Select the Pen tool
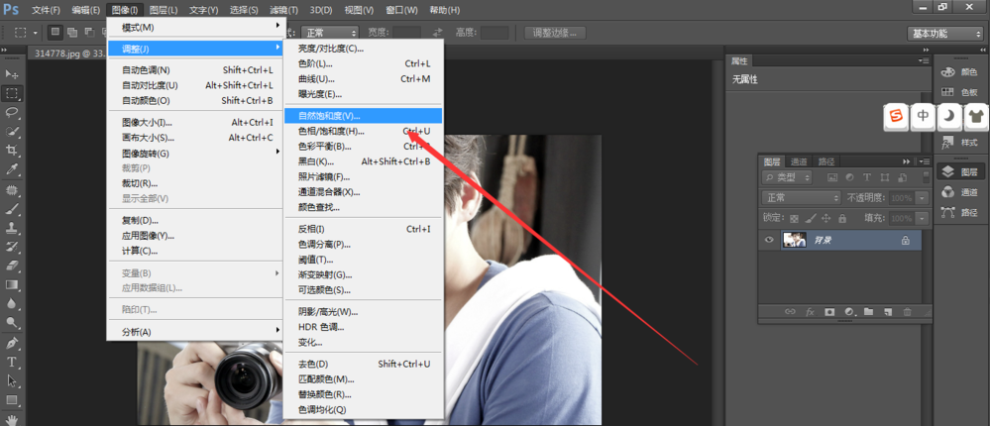 [x=12, y=344]
